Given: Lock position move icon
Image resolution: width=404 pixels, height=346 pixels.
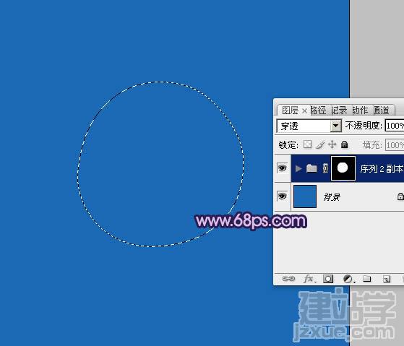Looking at the screenshot, I should tap(332, 144).
